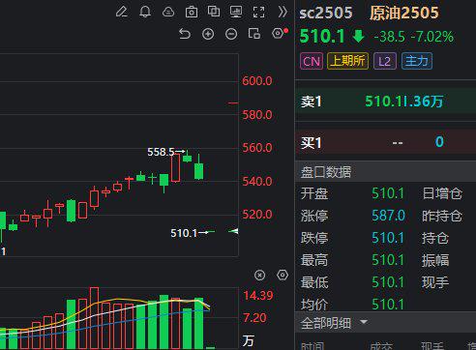Click the 最高 value 510.1
Screen dimensions: 476x350
(x=388, y=260)
